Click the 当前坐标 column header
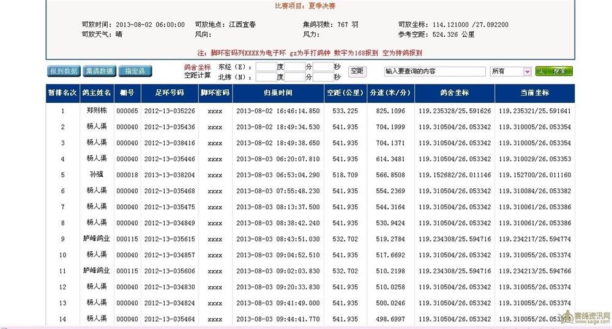The image size is (612, 329). [535, 93]
